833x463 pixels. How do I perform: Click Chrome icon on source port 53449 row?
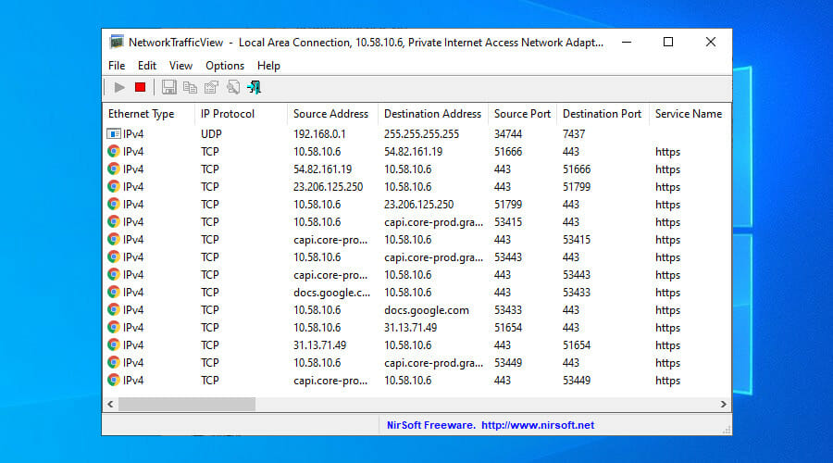[113, 362]
